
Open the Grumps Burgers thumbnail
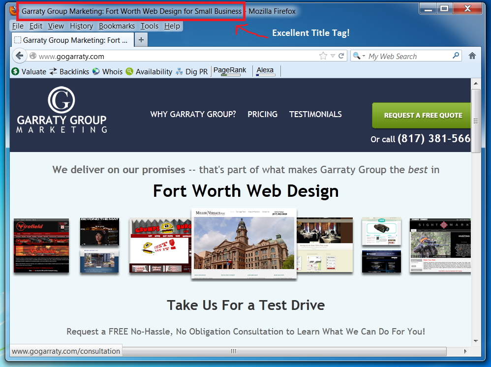160,245
